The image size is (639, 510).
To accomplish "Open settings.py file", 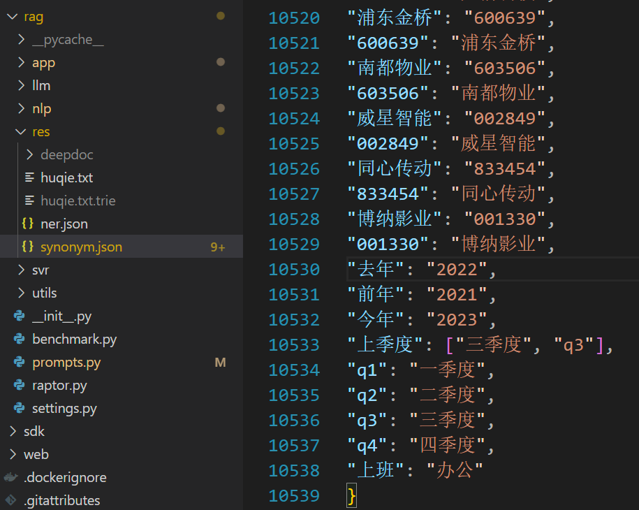I will tap(64, 409).
